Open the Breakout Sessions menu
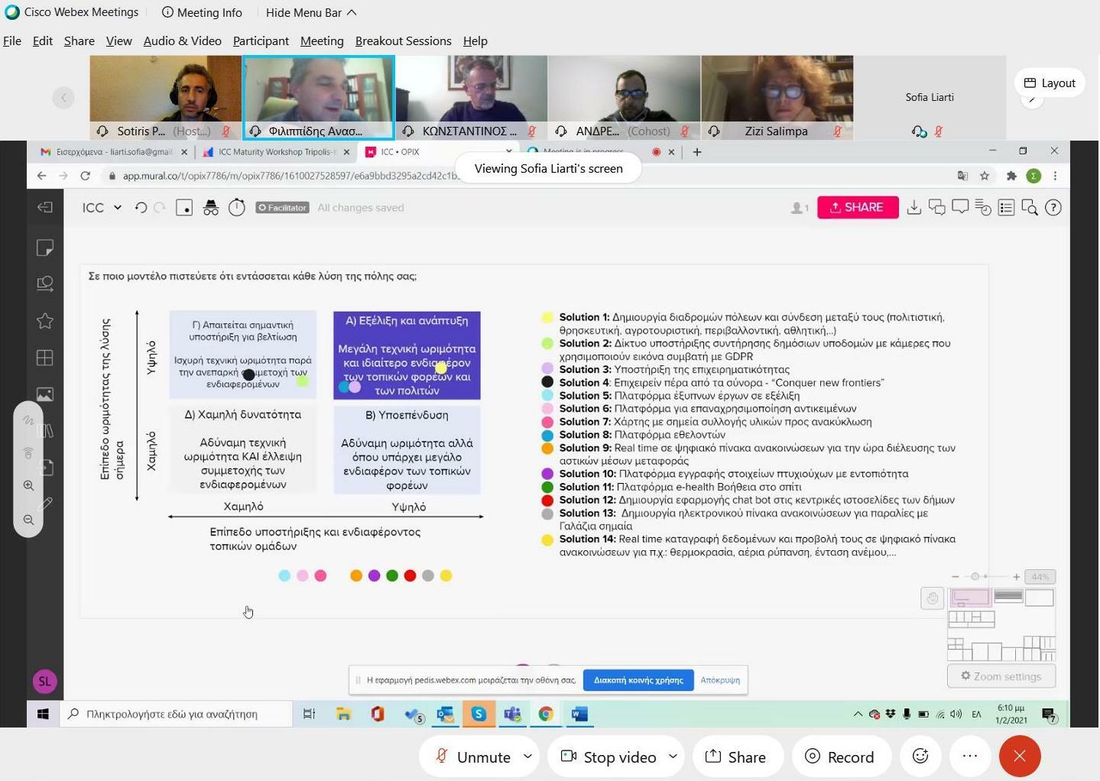Viewport: 1100px width, 781px height. coord(404,41)
